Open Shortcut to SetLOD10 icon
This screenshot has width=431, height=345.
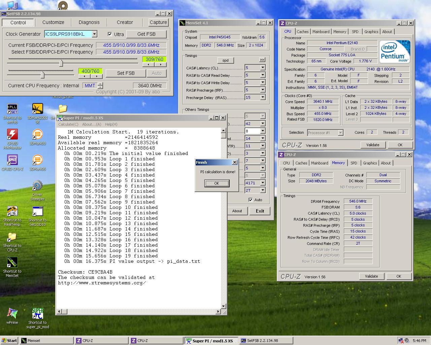click(37, 216)
